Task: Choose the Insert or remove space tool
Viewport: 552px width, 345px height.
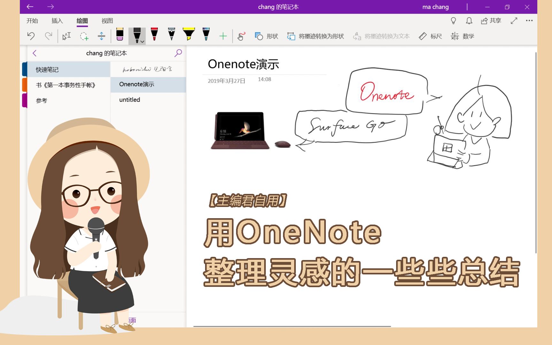Action: (x=101, y=36)
